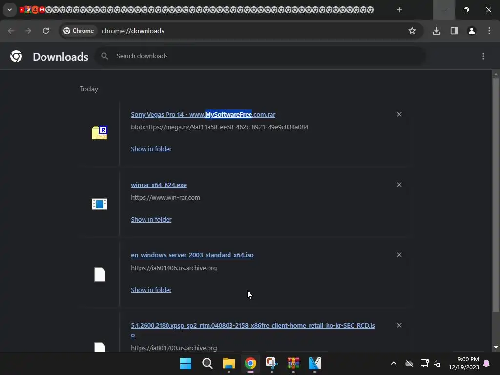Open en_windows_server_2003_standard_x64.iso download
Image resolution: width=500 pixels, height=375 pixels.
click(x=192, y=255)
